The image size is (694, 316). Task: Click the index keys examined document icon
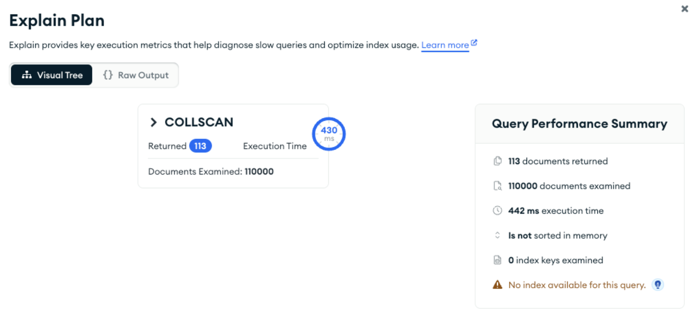pyautogui.click(x=497, y=260)
